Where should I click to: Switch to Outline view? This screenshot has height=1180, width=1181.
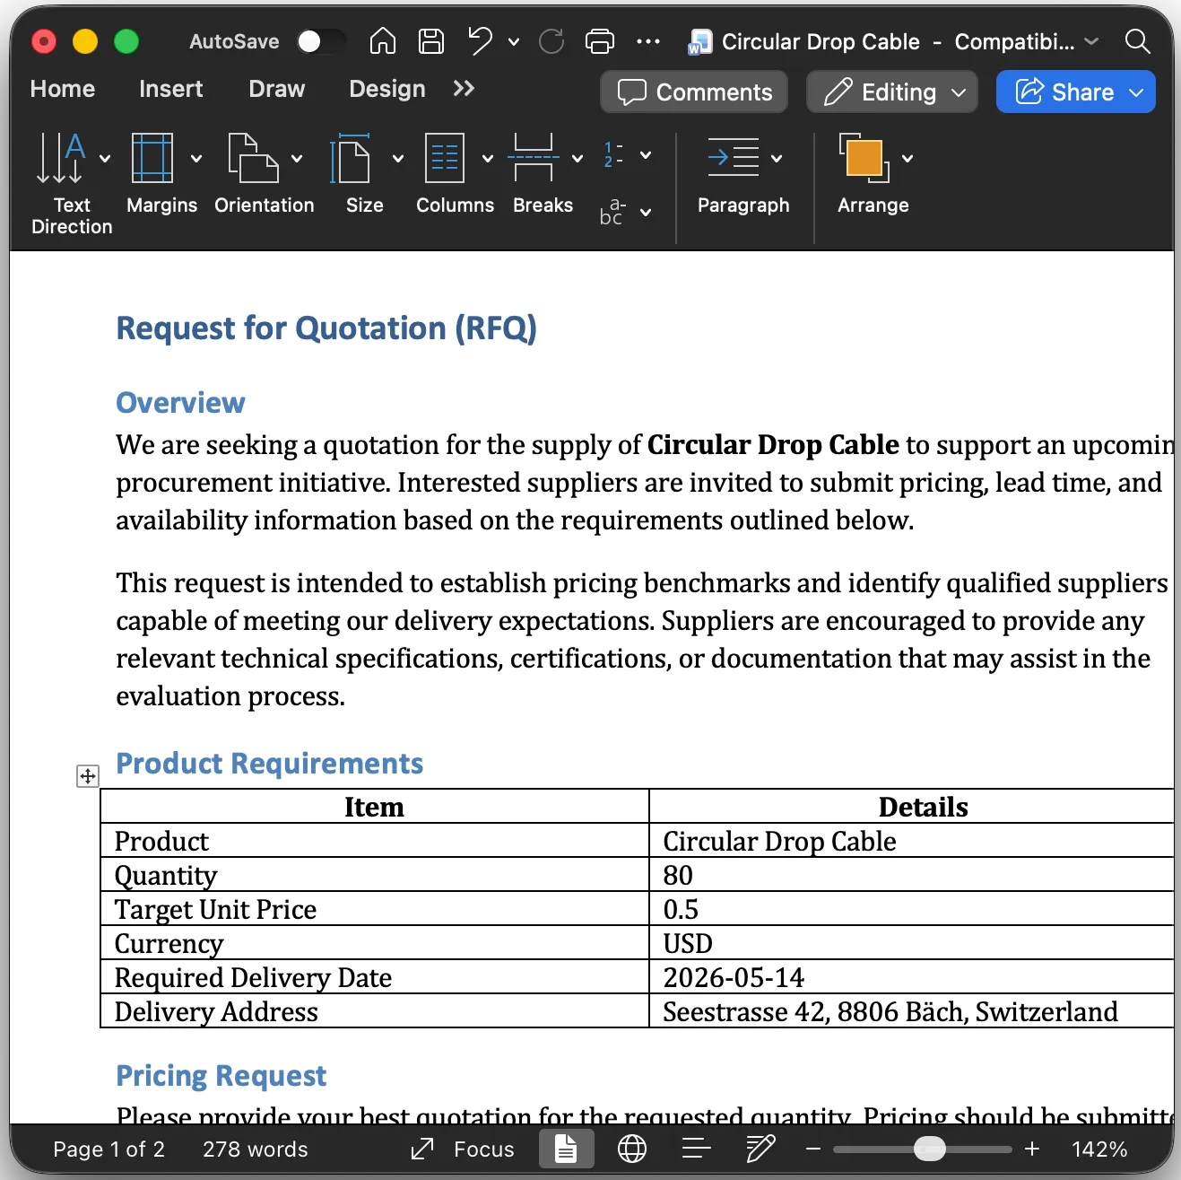pos(697,1149)
